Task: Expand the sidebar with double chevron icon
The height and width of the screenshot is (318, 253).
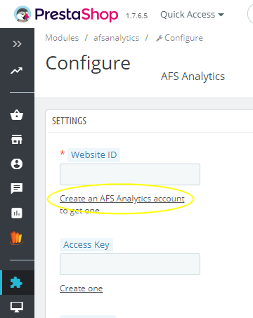Action: point(17,44)
